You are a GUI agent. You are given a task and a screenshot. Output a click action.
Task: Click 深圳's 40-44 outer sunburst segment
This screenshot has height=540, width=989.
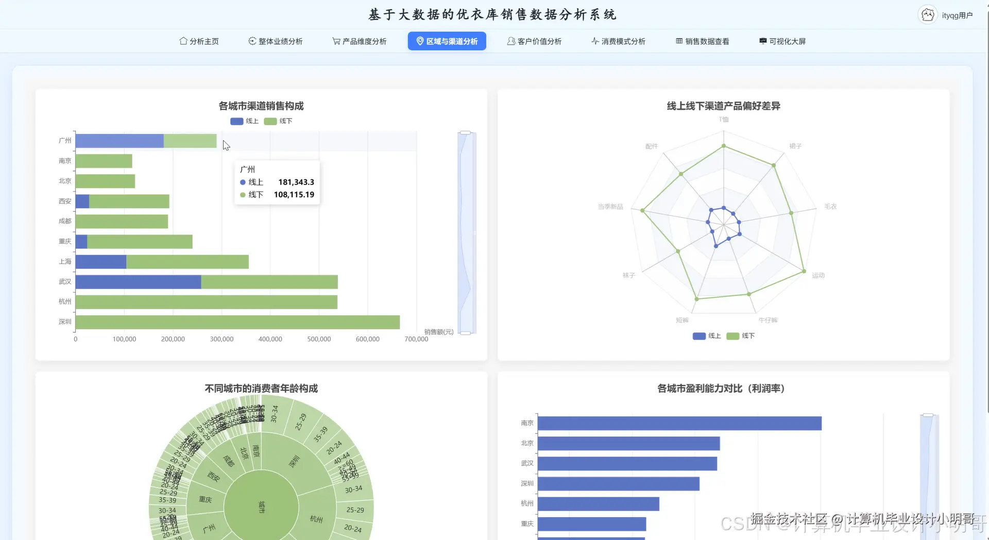click(342, 458)
